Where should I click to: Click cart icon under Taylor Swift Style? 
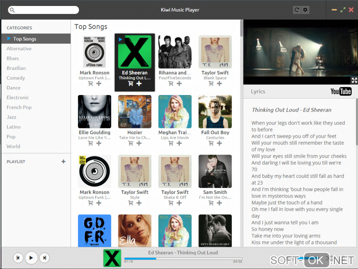[x=131, y=203]
